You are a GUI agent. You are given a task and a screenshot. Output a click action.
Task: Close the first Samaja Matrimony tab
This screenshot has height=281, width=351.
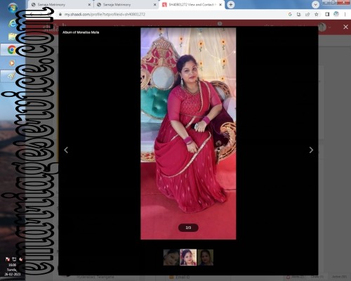pos(89,5)
